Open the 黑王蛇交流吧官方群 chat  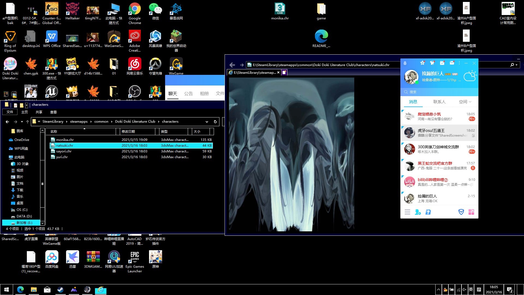pos(439,166)
